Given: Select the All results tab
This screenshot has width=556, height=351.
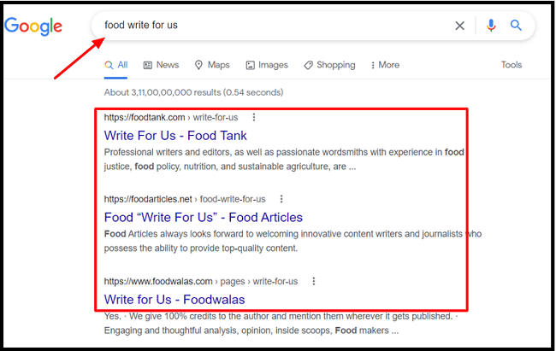Looking at the screenshot, I should click(x=116, y=65).
